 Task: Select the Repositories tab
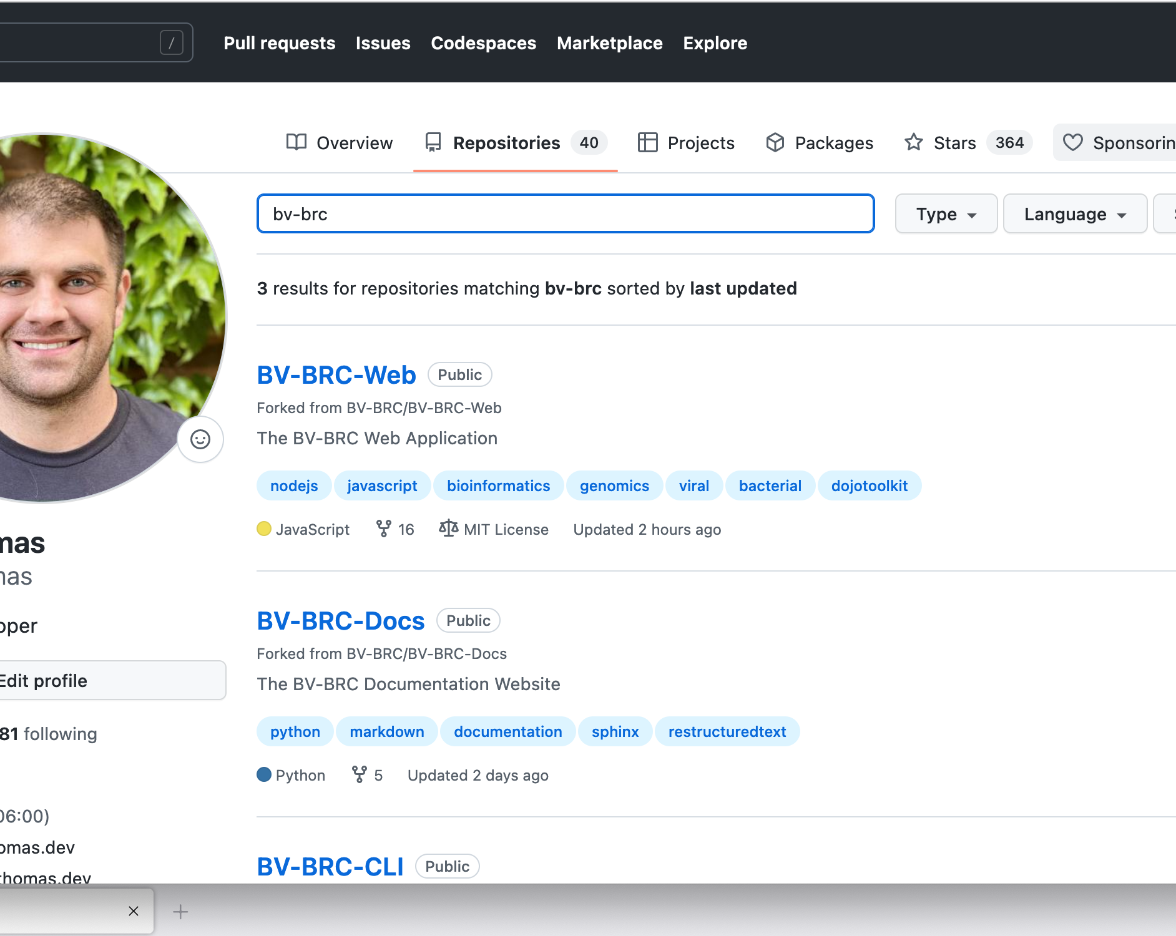516,143
